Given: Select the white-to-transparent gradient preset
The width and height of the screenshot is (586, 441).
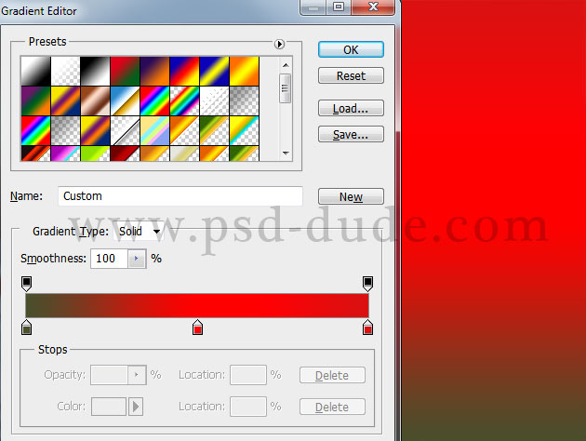Looking at the screenshot, I should pos(65,71).
